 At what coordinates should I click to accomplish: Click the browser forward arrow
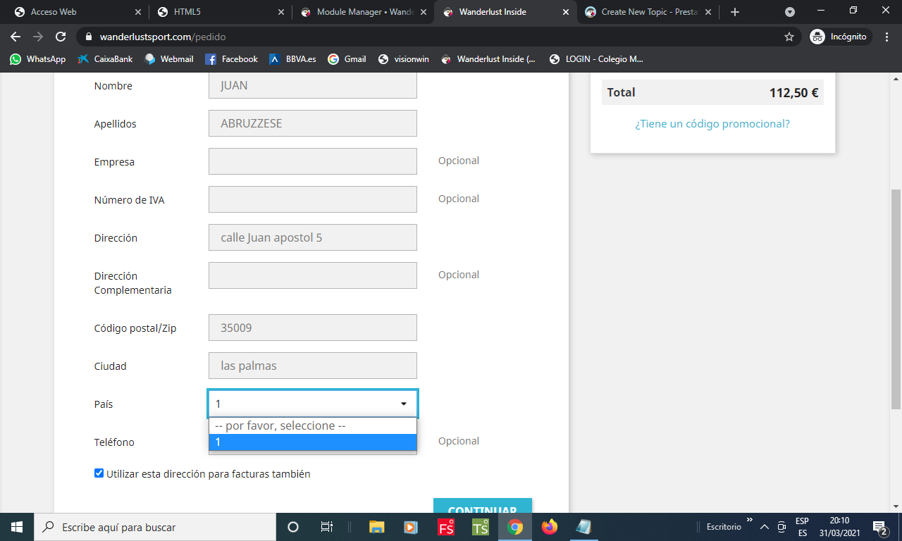[38, 37]
